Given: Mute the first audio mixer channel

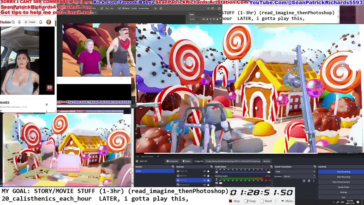Looking at the screenshot, I should pos(217,172).
